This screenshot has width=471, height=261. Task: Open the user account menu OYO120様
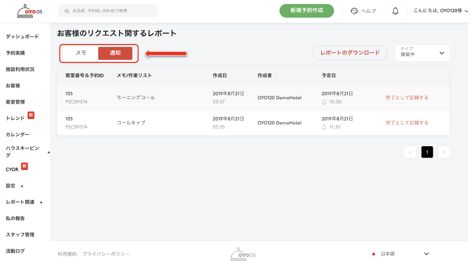coord(441,11)
